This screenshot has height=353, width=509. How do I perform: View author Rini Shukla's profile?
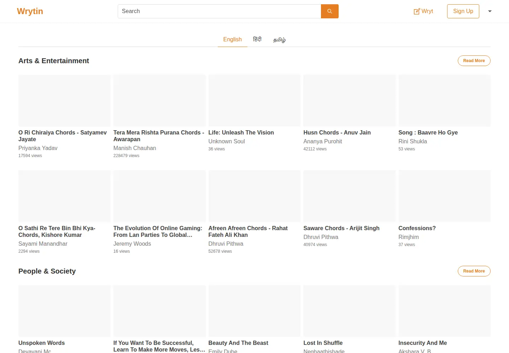click(413, 142)
